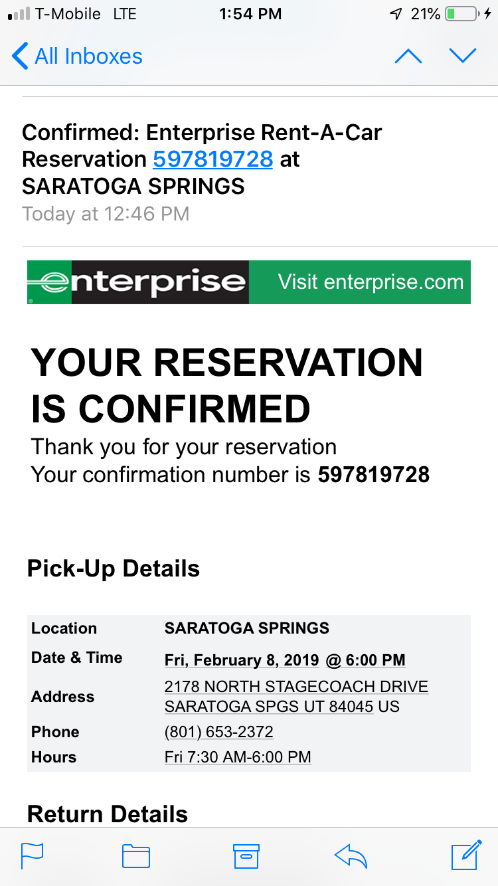Tap the bold confirmation number 597819728
Image resolution: width=498 pixels, height=886 pixels.
(373, 475)
